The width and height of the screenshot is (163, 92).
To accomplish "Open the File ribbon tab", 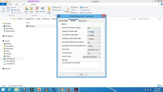I will pos(3,4).
